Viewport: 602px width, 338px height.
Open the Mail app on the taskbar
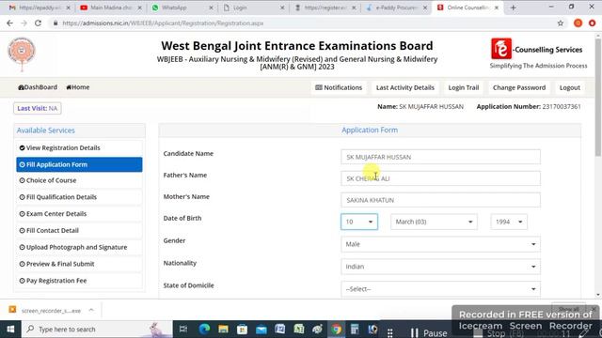(261, 329)
